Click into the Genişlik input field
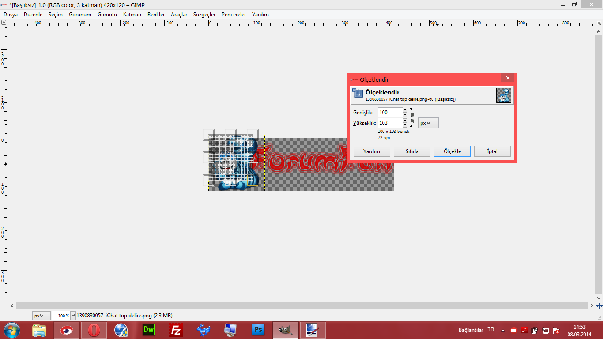This screenshot has height=339, width=603. click(390, 113)
